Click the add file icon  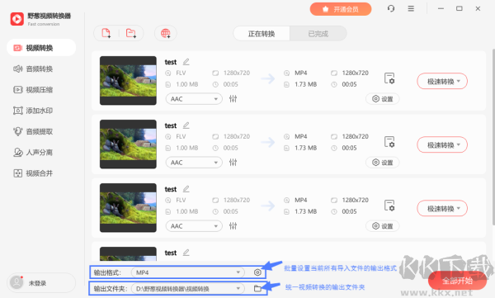[x=106, y=33]
